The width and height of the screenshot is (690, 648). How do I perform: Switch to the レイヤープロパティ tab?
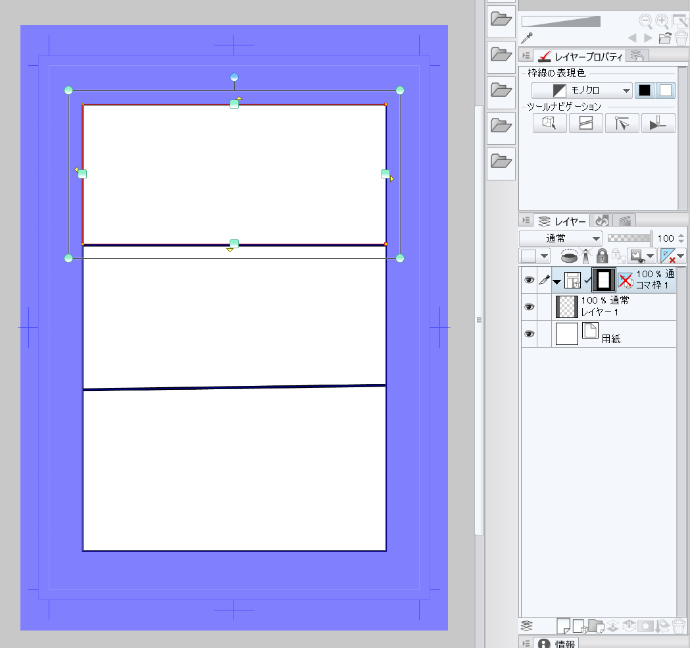click(x=580, y=57)
